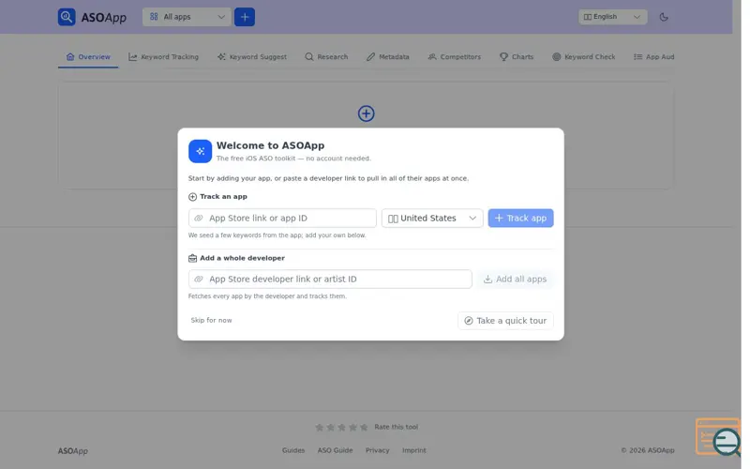This screenshot has height=469, width=750.
Task: Toggle dark mode moon icon
Action: 664,17
